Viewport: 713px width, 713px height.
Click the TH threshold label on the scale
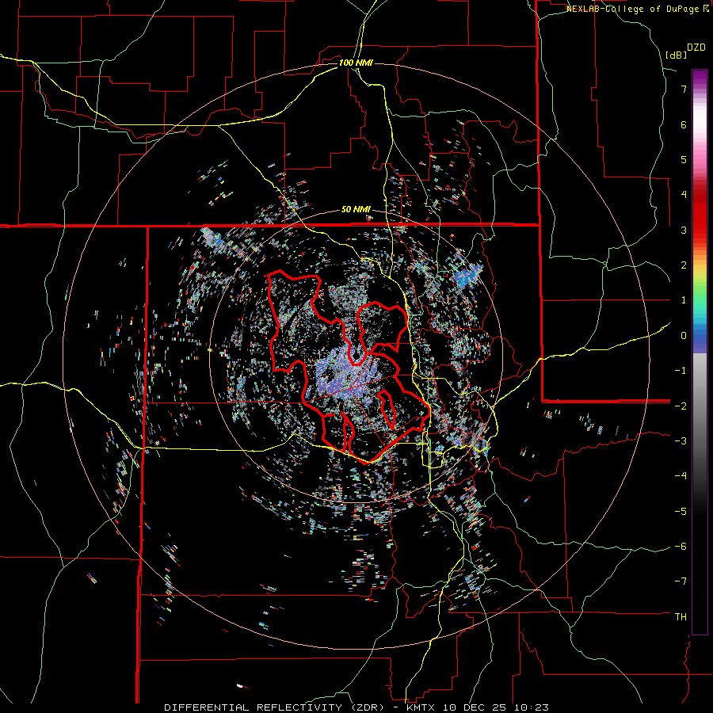point(681,617)
